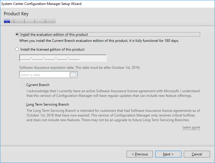Choose Install the licensed edition option

pos(17,49)
